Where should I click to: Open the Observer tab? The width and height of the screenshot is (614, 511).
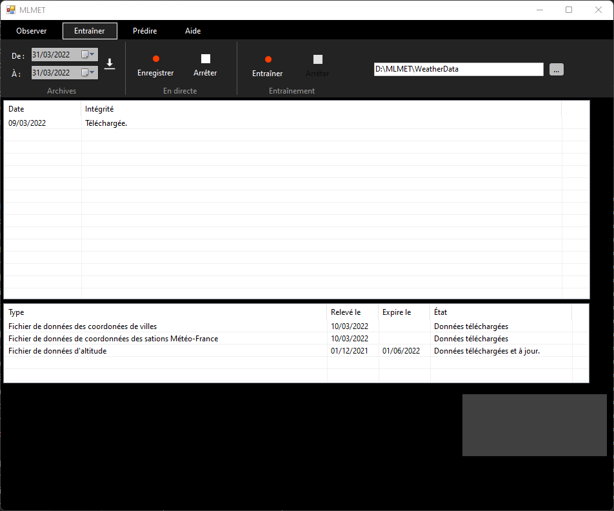point(31,31)
